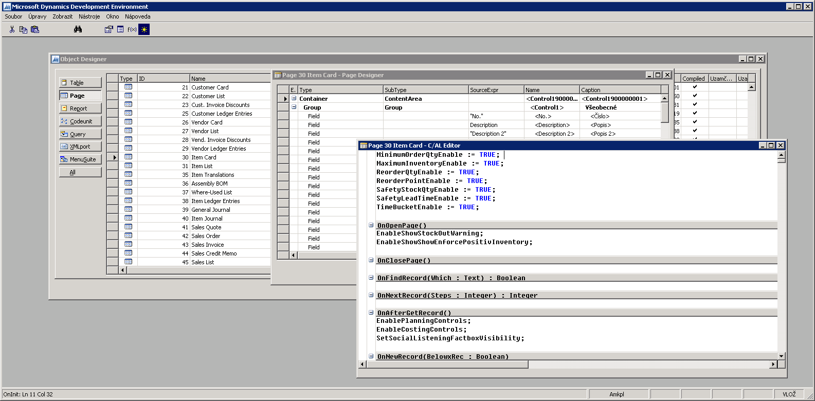Screen dimensions: 815x401
Task: Click the Compiled column header
Action: 694,79
